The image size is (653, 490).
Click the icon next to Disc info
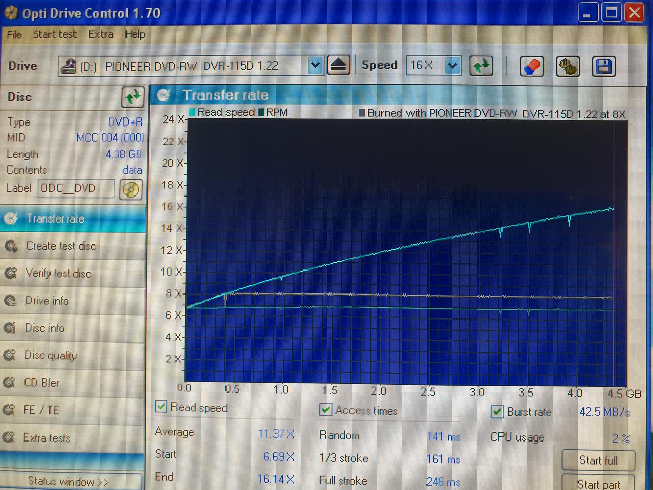coord(10,328)
